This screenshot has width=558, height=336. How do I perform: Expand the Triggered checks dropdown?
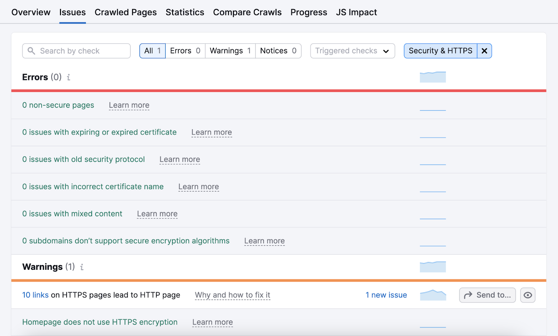click(352, 51)
